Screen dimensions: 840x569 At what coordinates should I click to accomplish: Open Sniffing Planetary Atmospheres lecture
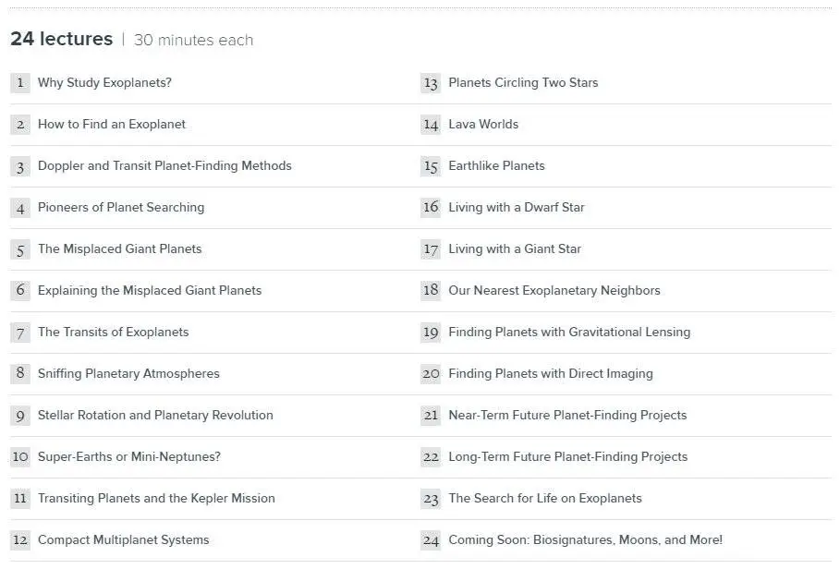tap(128, 373)
